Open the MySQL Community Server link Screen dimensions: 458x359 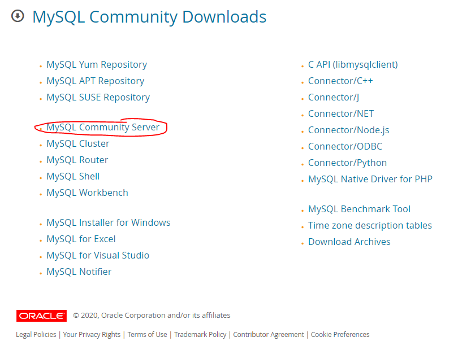103,127
